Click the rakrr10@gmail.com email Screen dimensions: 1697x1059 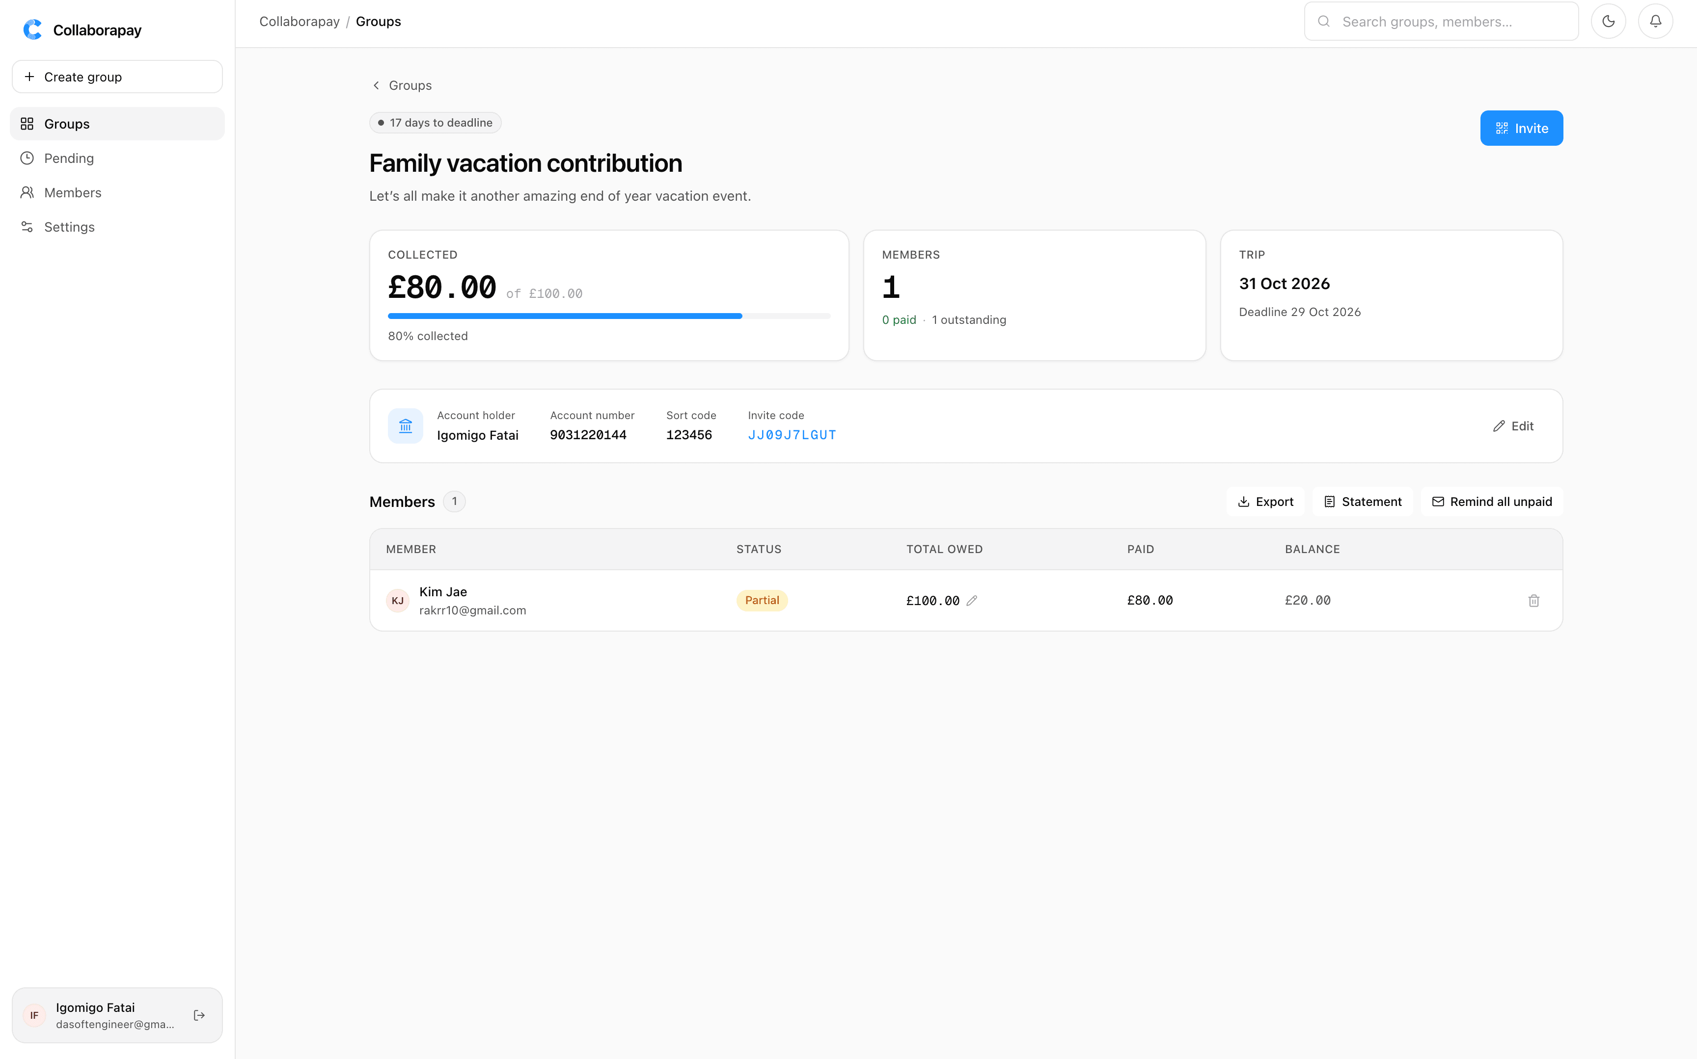[x=472, y=610]
